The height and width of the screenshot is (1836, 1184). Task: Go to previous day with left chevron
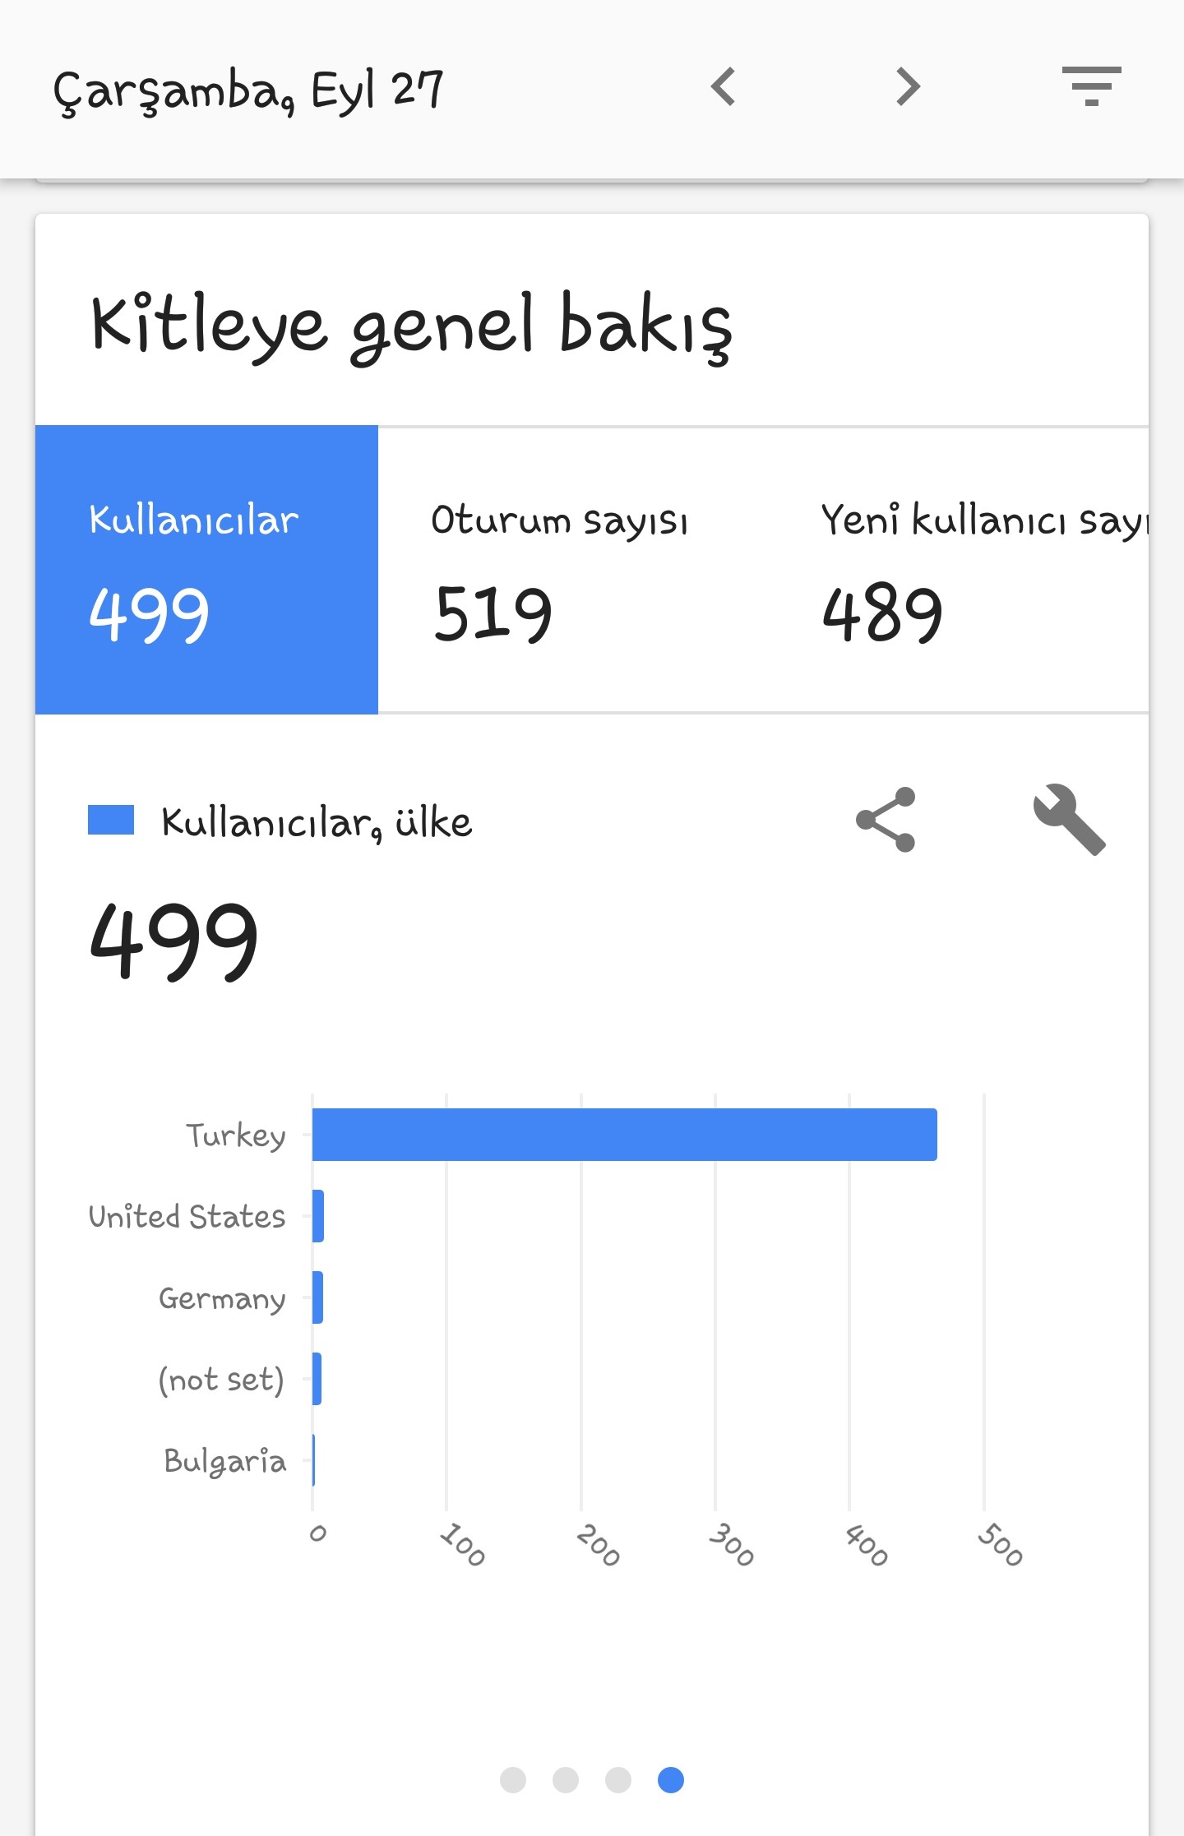click(724, 86)
